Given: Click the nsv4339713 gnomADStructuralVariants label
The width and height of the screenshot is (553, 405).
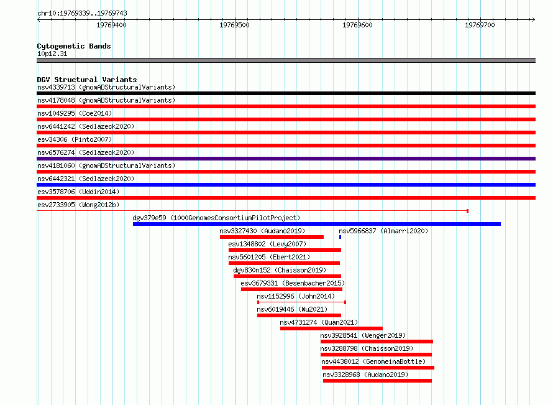Looking at the screenshot, I should pos(106,87).
